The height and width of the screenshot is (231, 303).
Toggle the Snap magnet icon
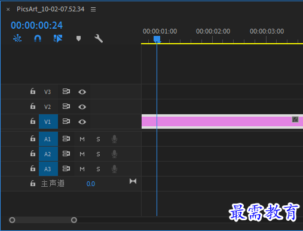[38, 38]
